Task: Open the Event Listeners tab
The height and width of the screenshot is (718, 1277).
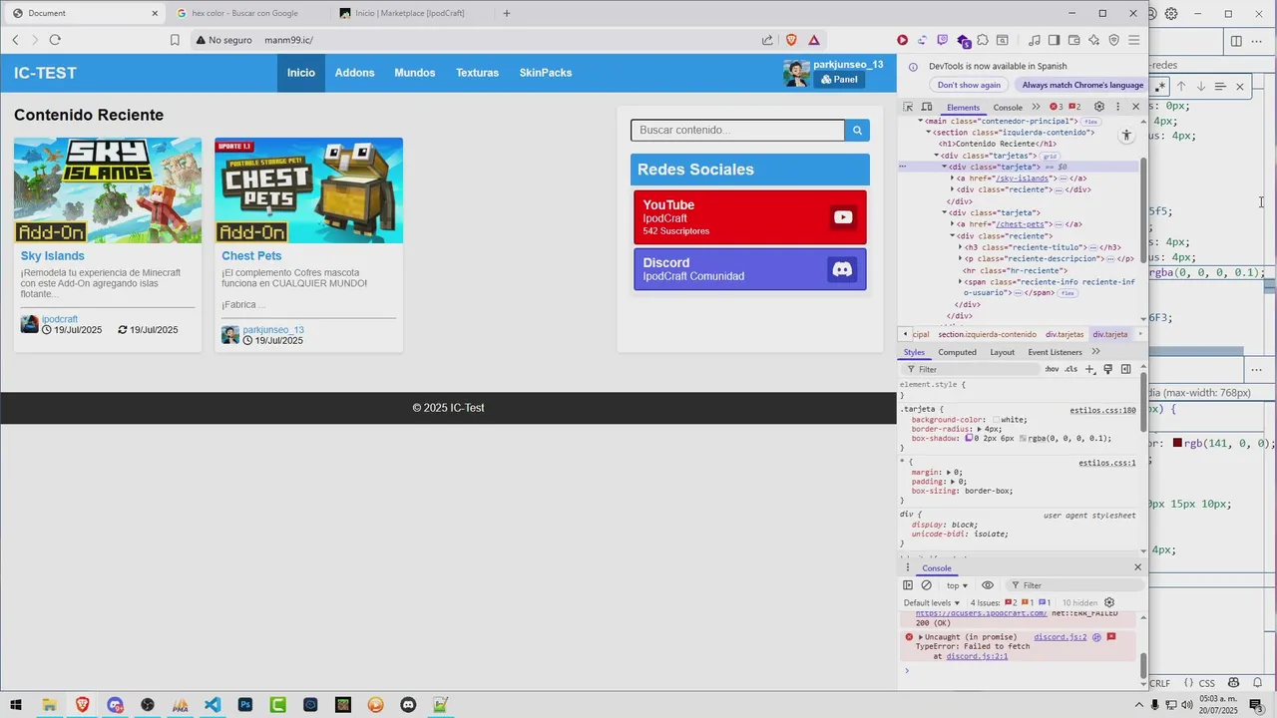Action: tap(1055, 352)
